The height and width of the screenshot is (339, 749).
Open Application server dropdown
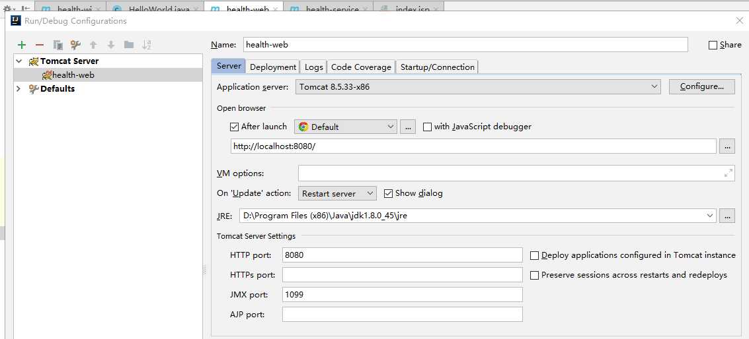[478, 87]
